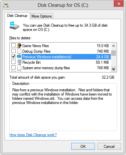This screenshot has height=155, width=126.
Task: Click the Recycle Bin icon in list
Action: pos(19,62)
